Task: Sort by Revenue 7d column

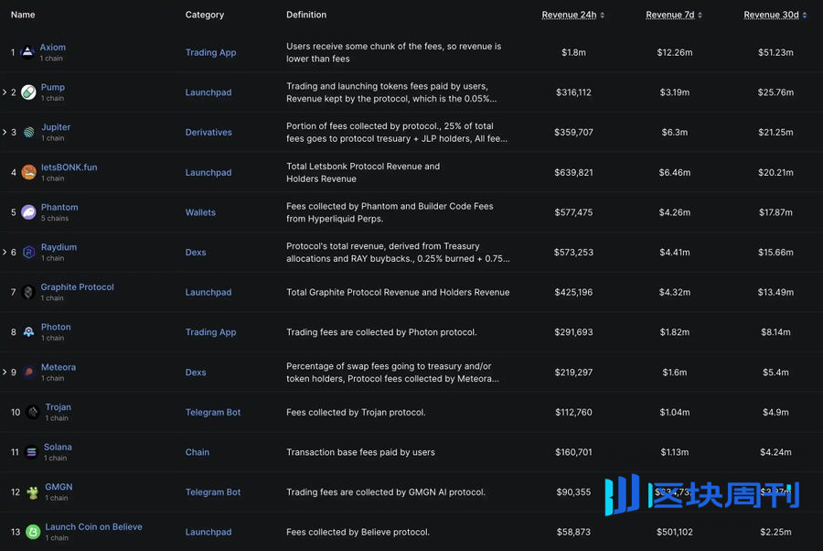Action: tap(674, 15)
